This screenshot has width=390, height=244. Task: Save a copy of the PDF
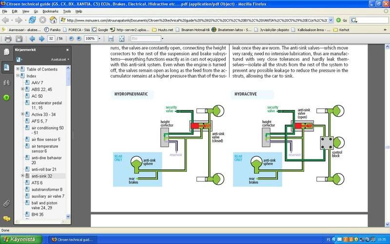pyautogui.click(x=19, y=39)
